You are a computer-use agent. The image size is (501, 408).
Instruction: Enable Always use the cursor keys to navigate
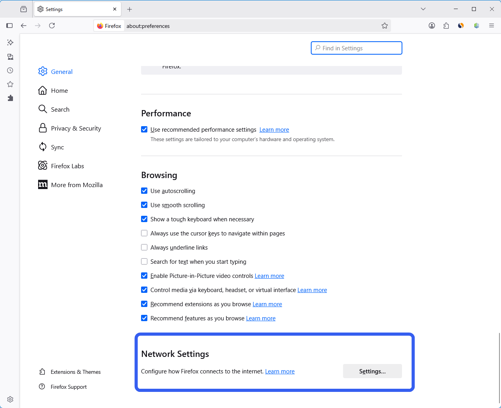coord(144,233)
